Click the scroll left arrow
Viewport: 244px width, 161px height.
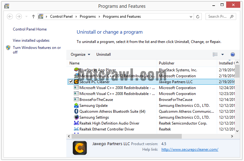tap(69, 136)
